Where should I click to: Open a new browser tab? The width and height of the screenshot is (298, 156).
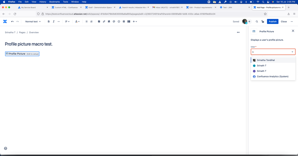[x=288, y=7]
